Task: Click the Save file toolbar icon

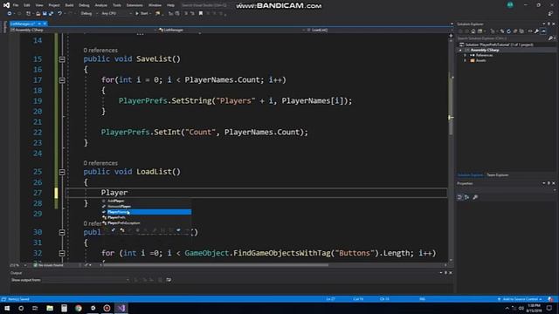Action: pos(45,14)
